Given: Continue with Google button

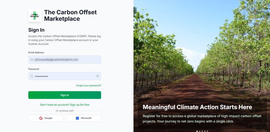Looking at the screenshot, I should [46, 118].
